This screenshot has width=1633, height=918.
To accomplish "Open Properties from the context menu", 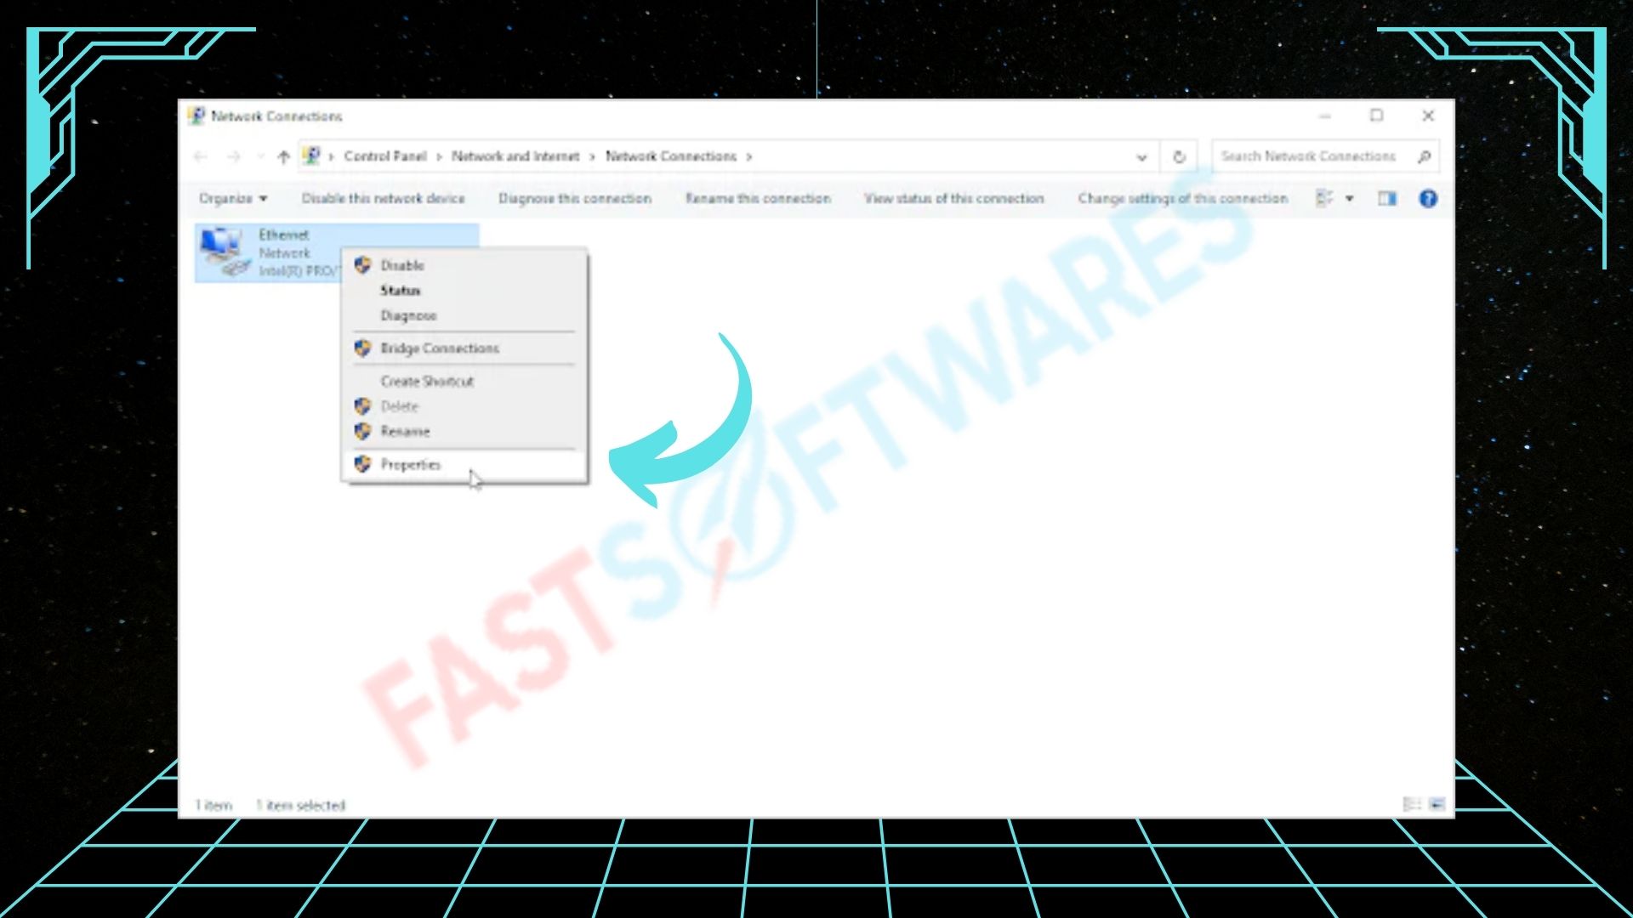I will click(x=464, y=464).
